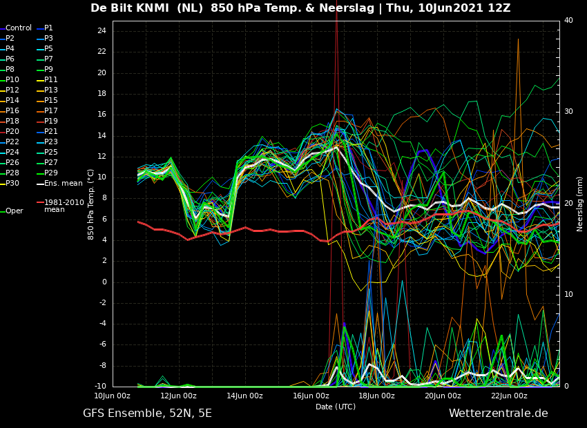Click the white line swatch beside Ens. mean
Image resolution: width=587 pixels, height=428 pixels.
point(40,184)
